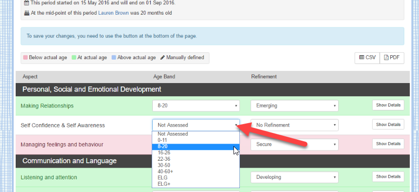This screenshot has width=419, height=192.
Task: Click the save changes information notice
Action: click(x=212, y=36)
